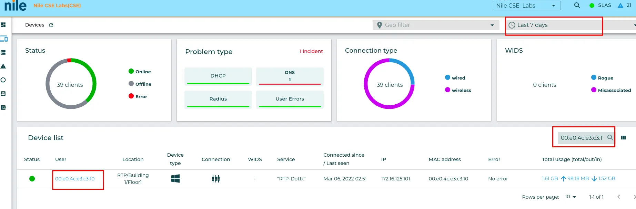Select the sidebar warning triangle icon
636x209 pixels.
(x=3, y=66)
